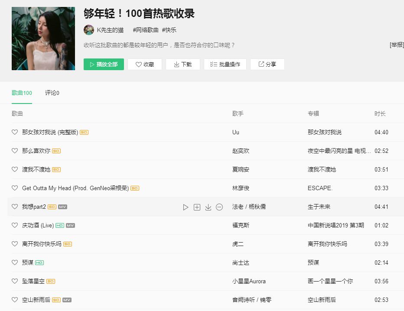Like Get Outta My Head song
The width and height of the screenshot is (404, 311).
tap(15, 188)
